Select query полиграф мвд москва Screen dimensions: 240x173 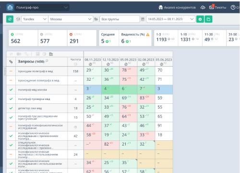point(32,90)
